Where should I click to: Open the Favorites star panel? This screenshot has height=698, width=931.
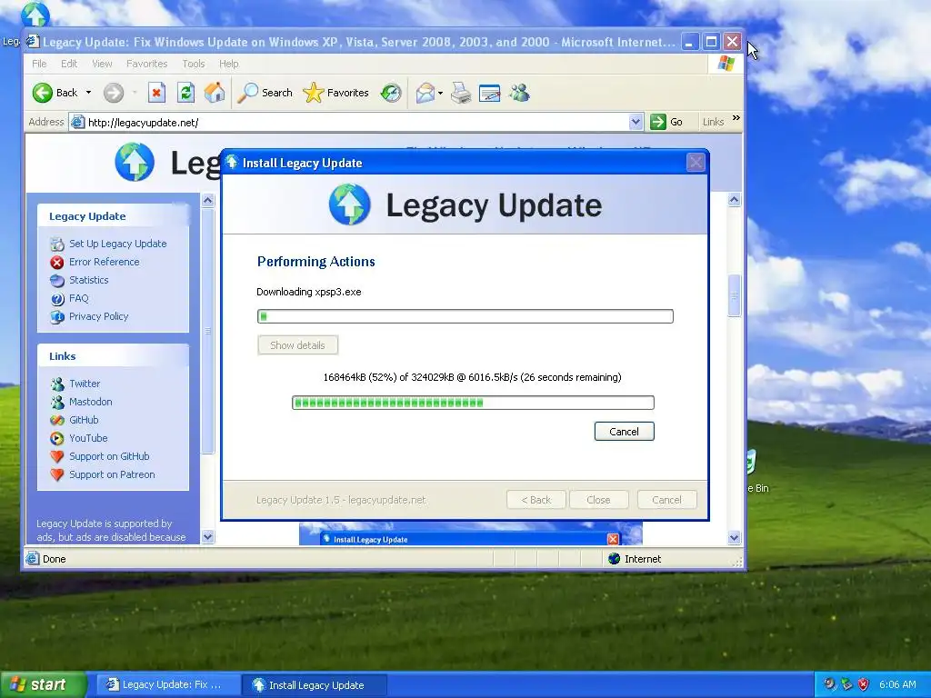(x=336, y=93)
